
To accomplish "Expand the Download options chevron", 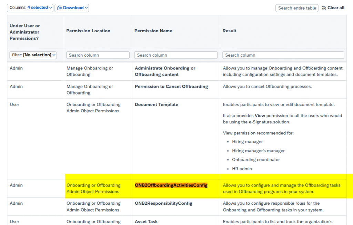I will pos(86,8).
